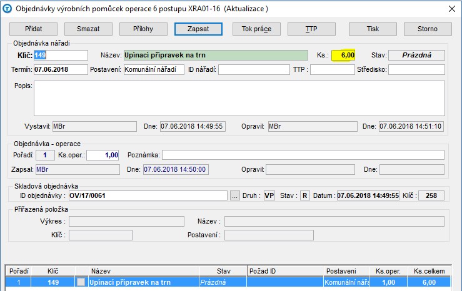The image size is (462, 291).
Task: Click the Zapsal field with MBr
Action: [78, 169]
